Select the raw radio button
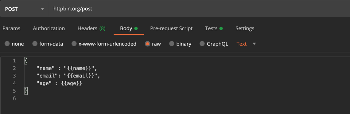350x114 pixels. (147, 44)
